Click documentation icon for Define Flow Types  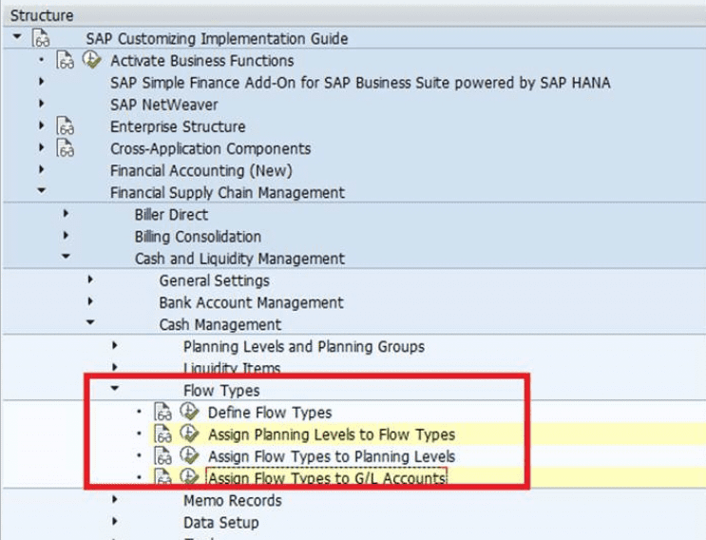162,413
